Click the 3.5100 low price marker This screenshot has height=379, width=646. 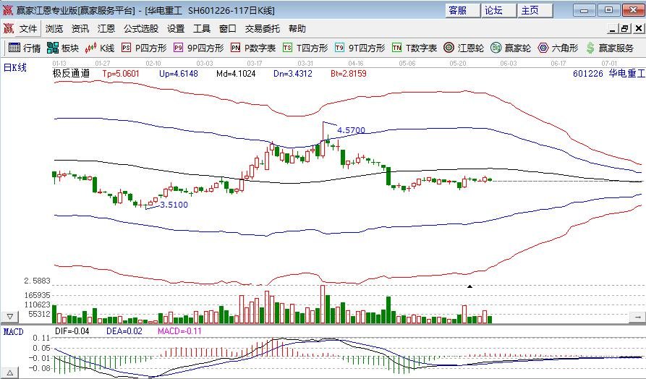tap(174, 205)
